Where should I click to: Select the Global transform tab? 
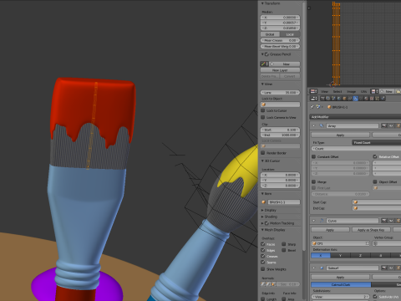(270, 34)
